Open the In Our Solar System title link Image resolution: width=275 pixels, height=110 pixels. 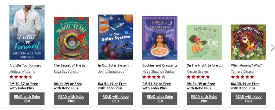point(113,65)
